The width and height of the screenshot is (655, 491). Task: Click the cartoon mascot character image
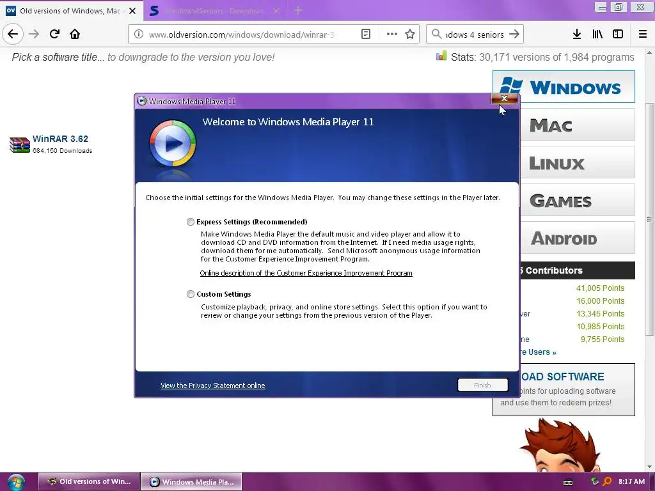561,445
